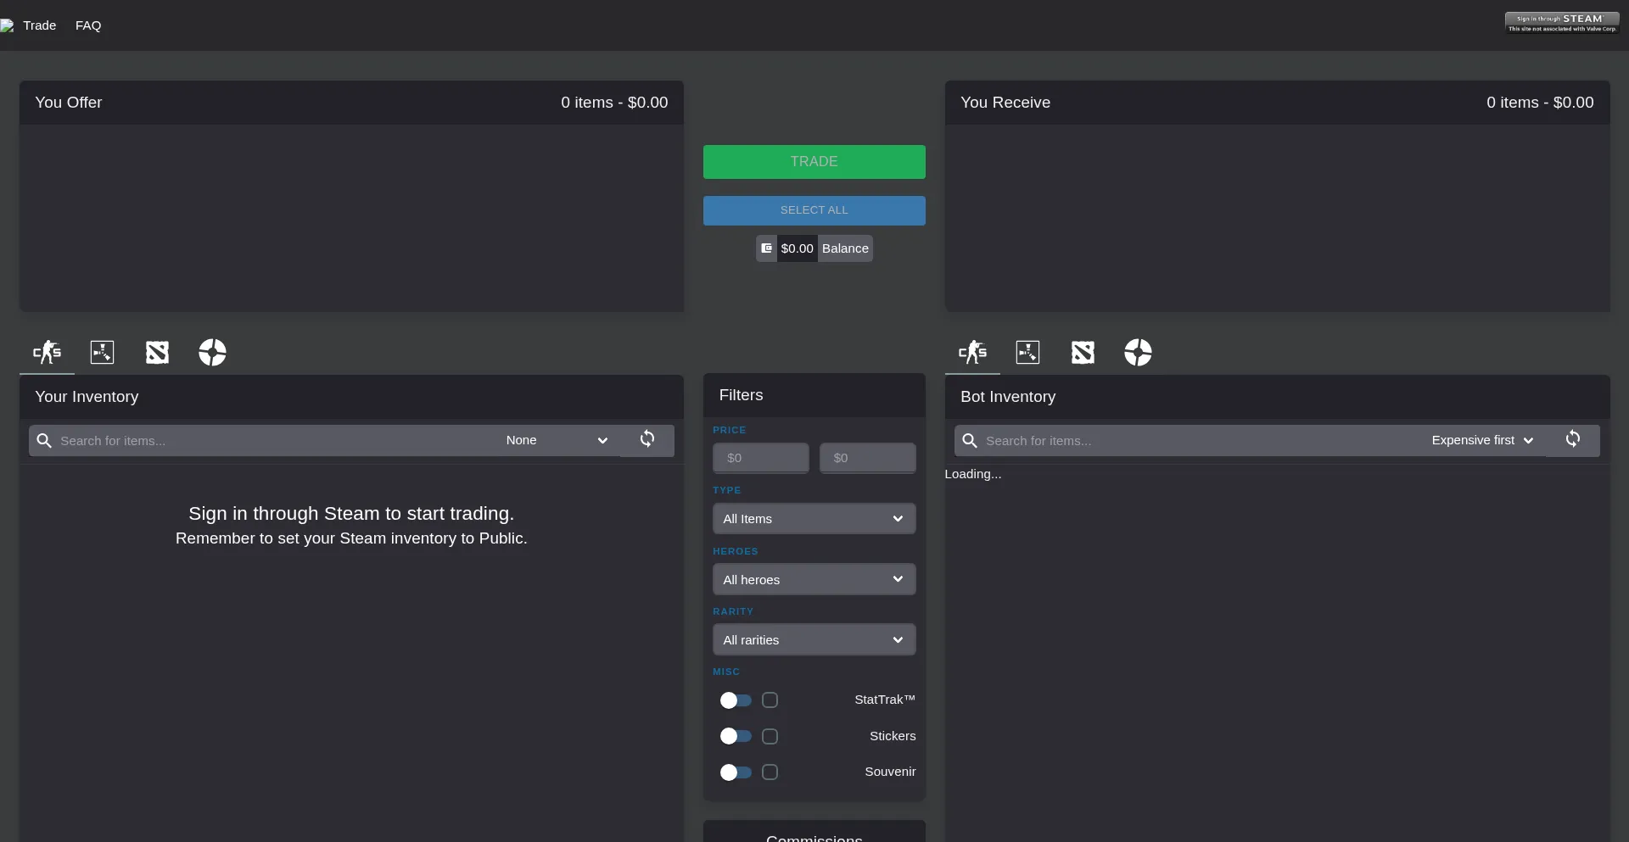Switch Your Inventory to Dota 2 icon

157,352
